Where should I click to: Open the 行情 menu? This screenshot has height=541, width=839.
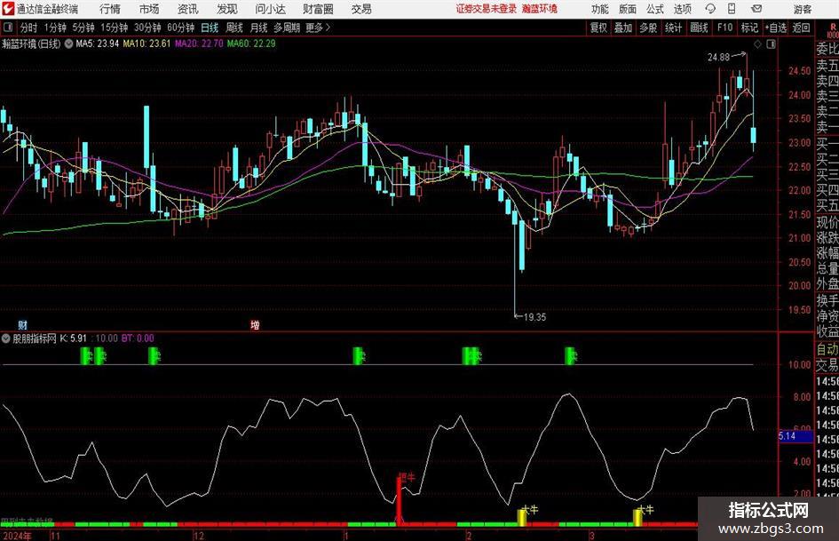pos(110,9)
